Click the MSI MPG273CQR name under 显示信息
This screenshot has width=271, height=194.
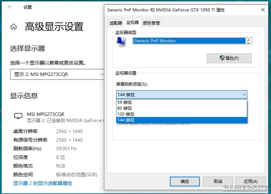coord(46,114)
